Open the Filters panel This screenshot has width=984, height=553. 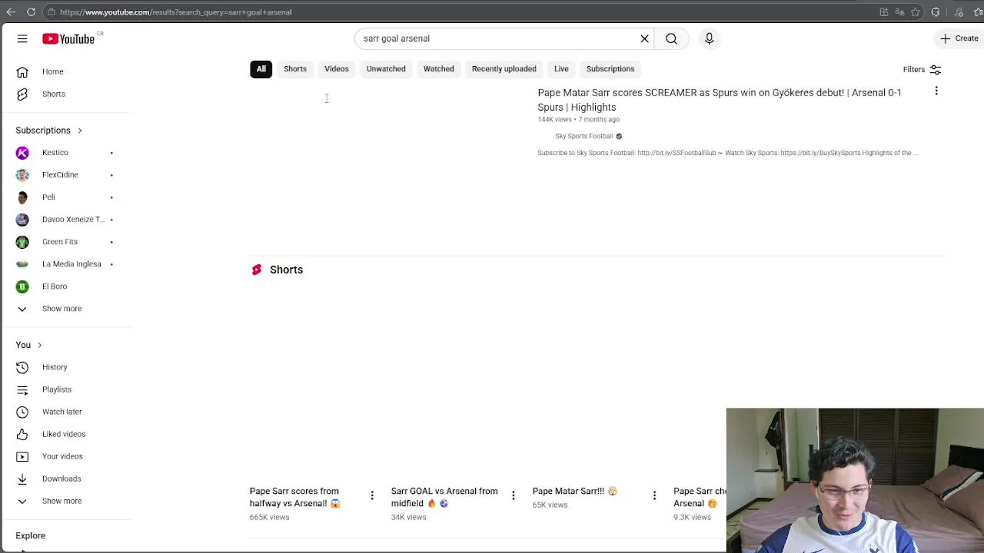(922, 69)
